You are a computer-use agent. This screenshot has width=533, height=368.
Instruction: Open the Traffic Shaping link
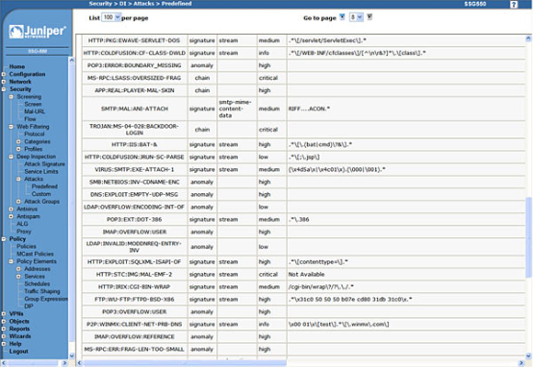click(42, 291)
